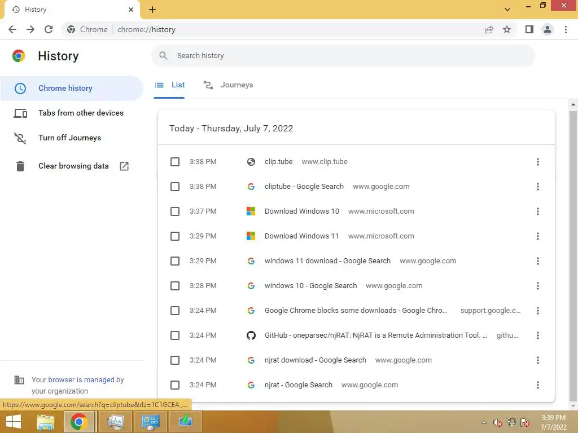This screenshot has height=433, width=578.
Task: Click the 'browser is managed' link
Action: pos(81,379)
